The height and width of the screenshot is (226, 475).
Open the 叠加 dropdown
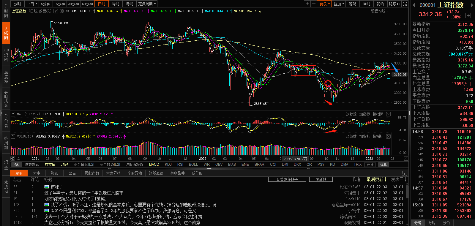[339, 4]
